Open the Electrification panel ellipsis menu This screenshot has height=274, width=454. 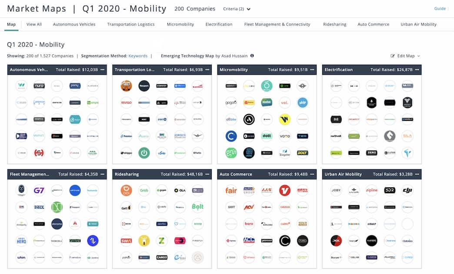point(417,70)
